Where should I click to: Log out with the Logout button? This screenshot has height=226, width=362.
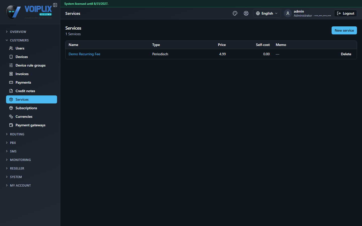[x=345, y=13]
